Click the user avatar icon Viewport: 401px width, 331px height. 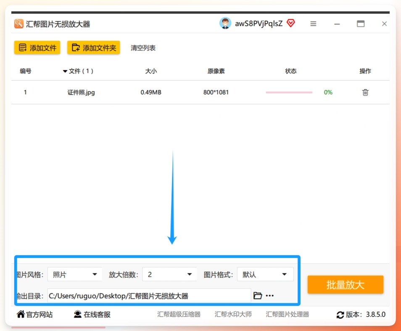[x=225, y=23]
